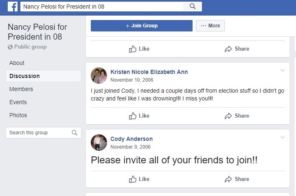This screenshot has width=296, height=196.
Task: Go to the Events section
Action: 18,102
